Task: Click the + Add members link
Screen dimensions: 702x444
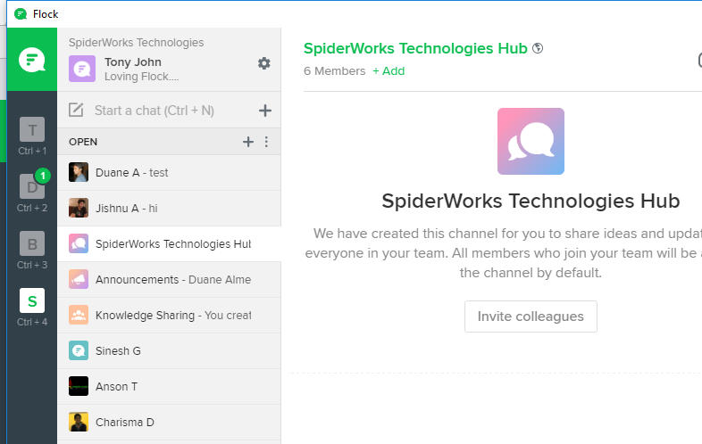Action: (x=389, y=71)
